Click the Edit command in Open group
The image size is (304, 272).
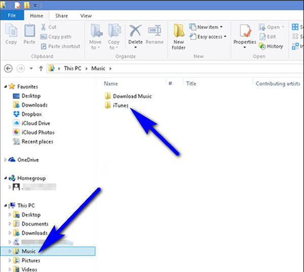pos(268,37)
